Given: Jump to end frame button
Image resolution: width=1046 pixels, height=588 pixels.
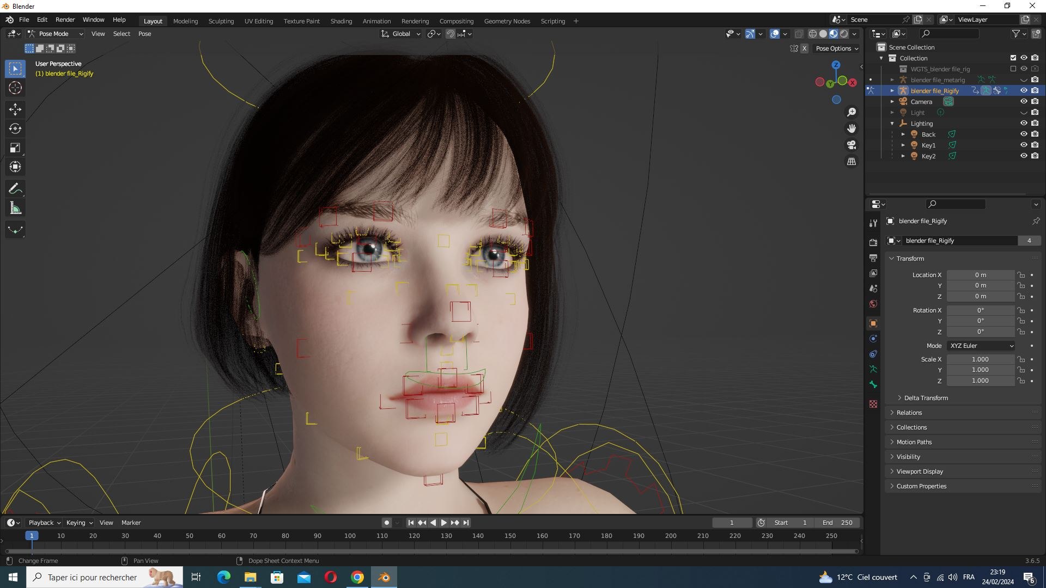Looking at the screenshot, I should (466, 523).
